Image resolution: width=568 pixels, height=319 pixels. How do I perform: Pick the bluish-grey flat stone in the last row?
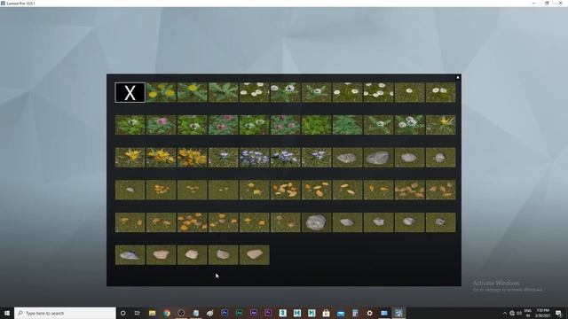[130, 255]
